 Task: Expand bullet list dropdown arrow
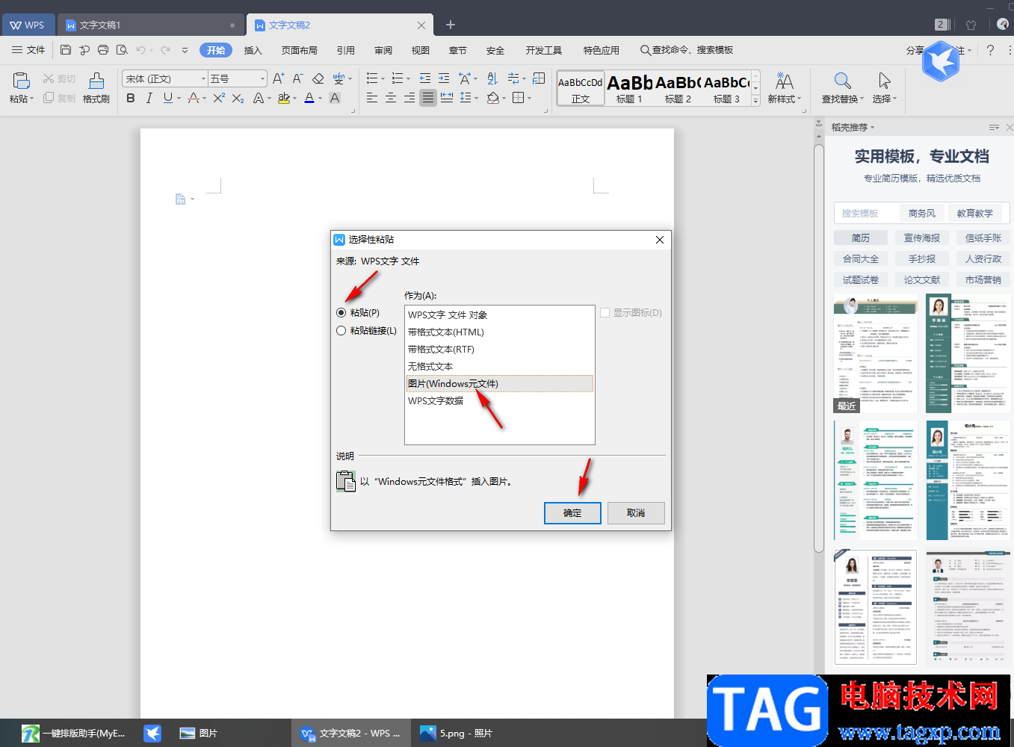[383, 79]
